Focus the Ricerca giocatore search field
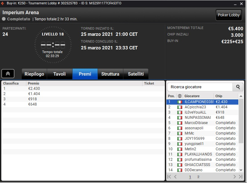This screenshot has width=247, height=183. click(x=200, y=87)
